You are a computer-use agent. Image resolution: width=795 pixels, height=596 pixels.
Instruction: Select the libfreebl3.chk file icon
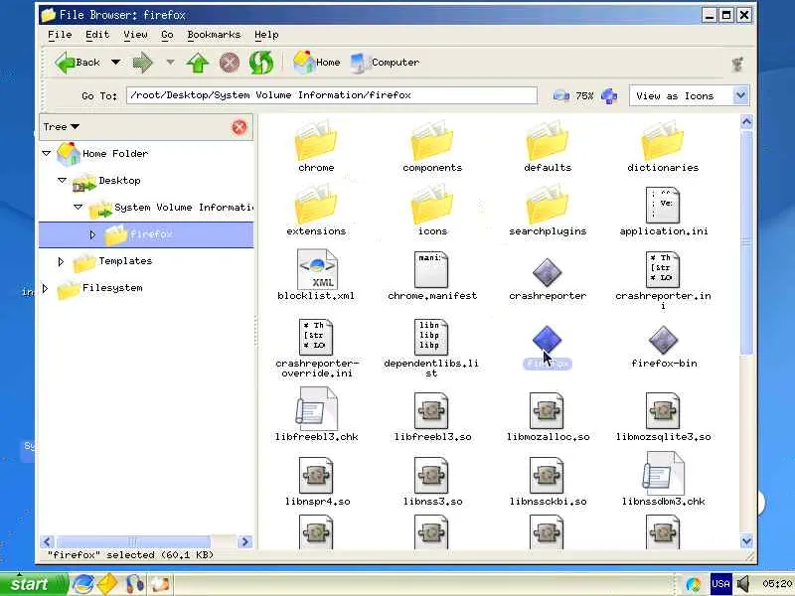pos(317,408)
